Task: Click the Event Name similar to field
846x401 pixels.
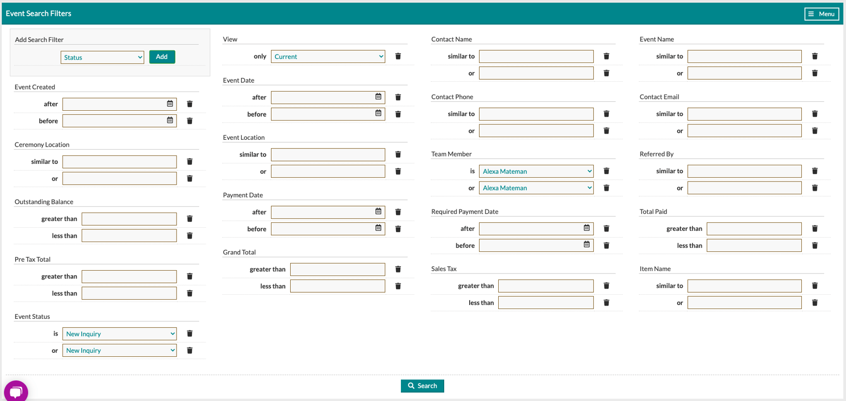Action: coord(744,57)
